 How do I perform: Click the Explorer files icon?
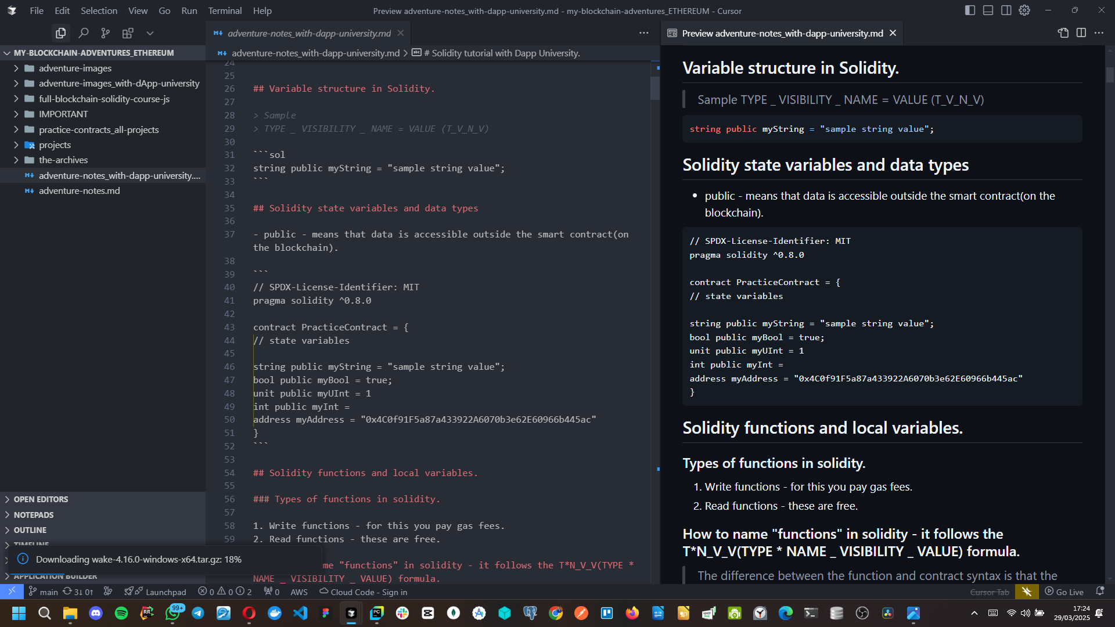coord(60,33)
